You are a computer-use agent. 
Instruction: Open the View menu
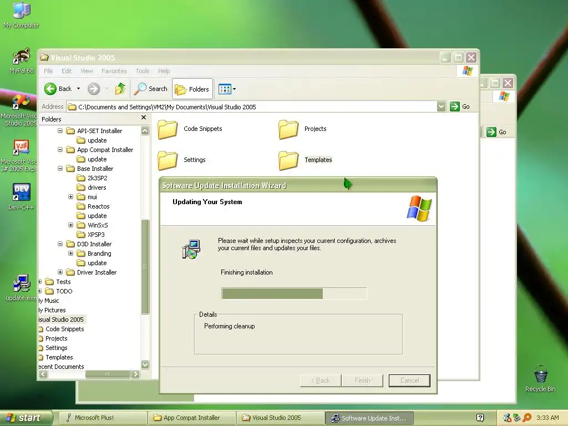point(87,71)
